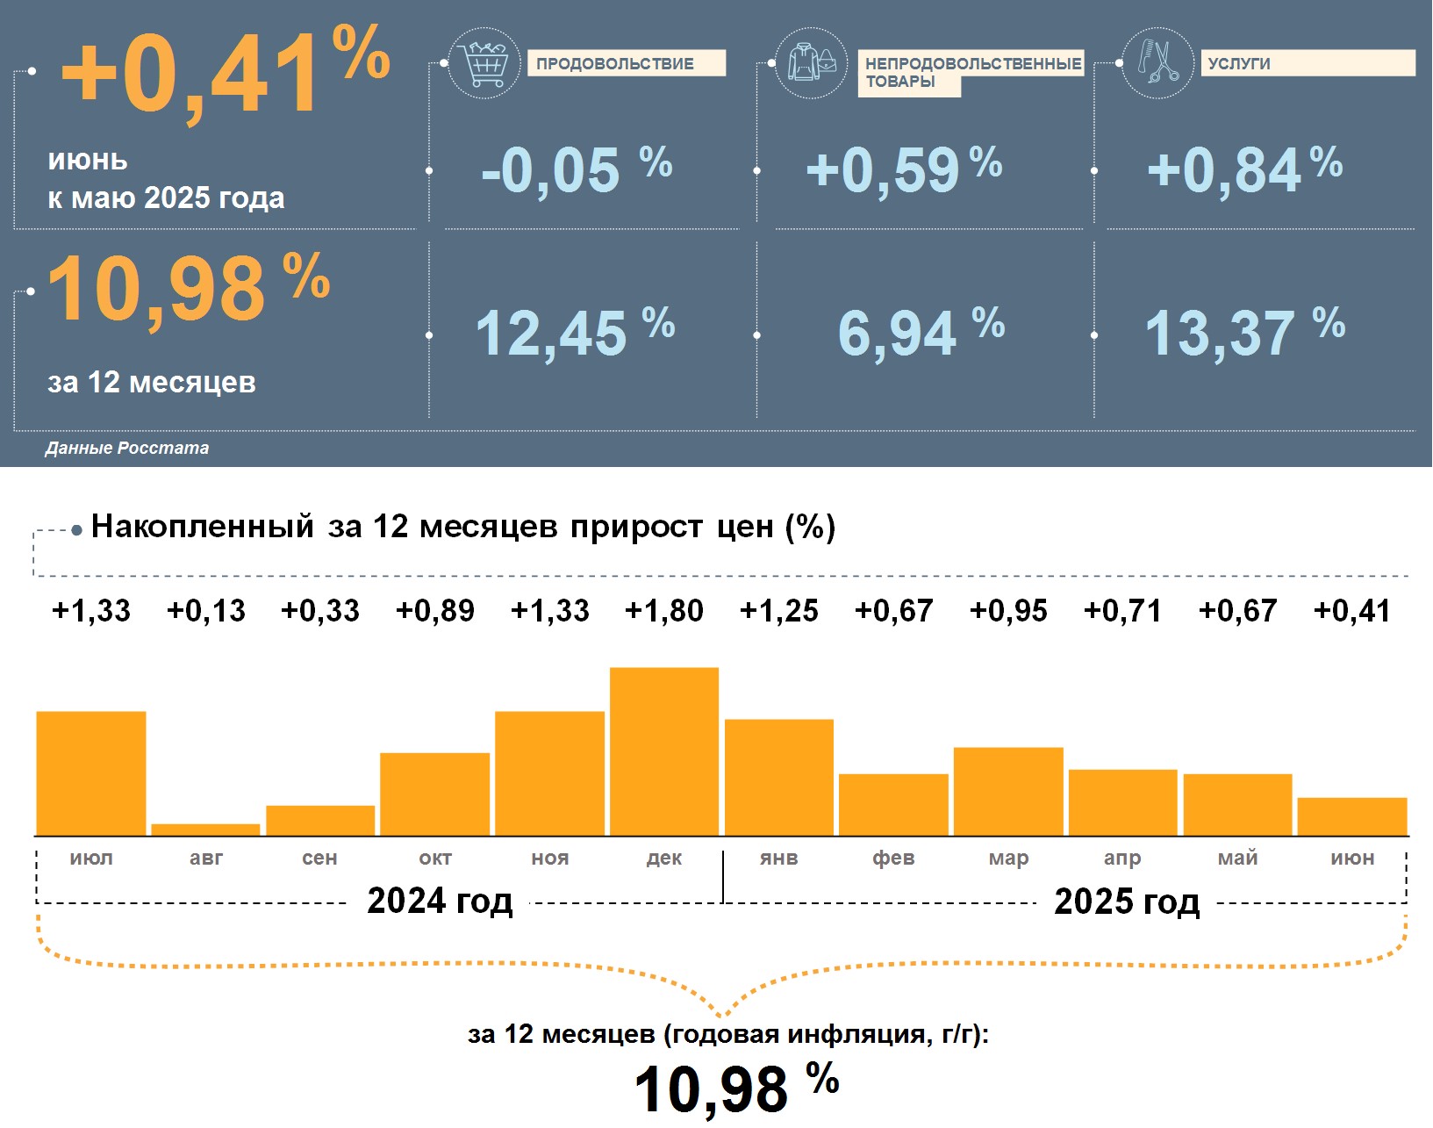This screenshot has width=1433, height=1128.
Task: Select the УСЛУГИ category label
Action: [1239, 64]
